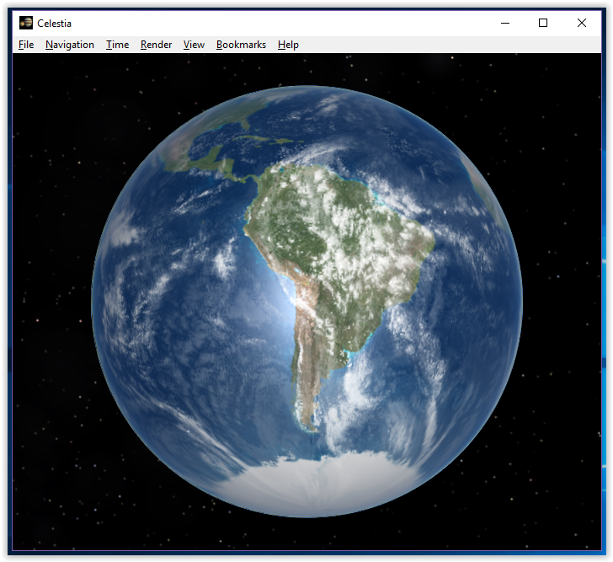
Task: Click the Celestia title bar text
Action: click(x=55, y=24)
